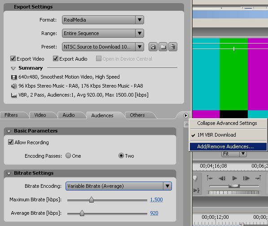This screenshot has width=268, height=226.
Task: Toggle the Export Video checkbox
Action: pyautogui.click(x=13, y=58)
